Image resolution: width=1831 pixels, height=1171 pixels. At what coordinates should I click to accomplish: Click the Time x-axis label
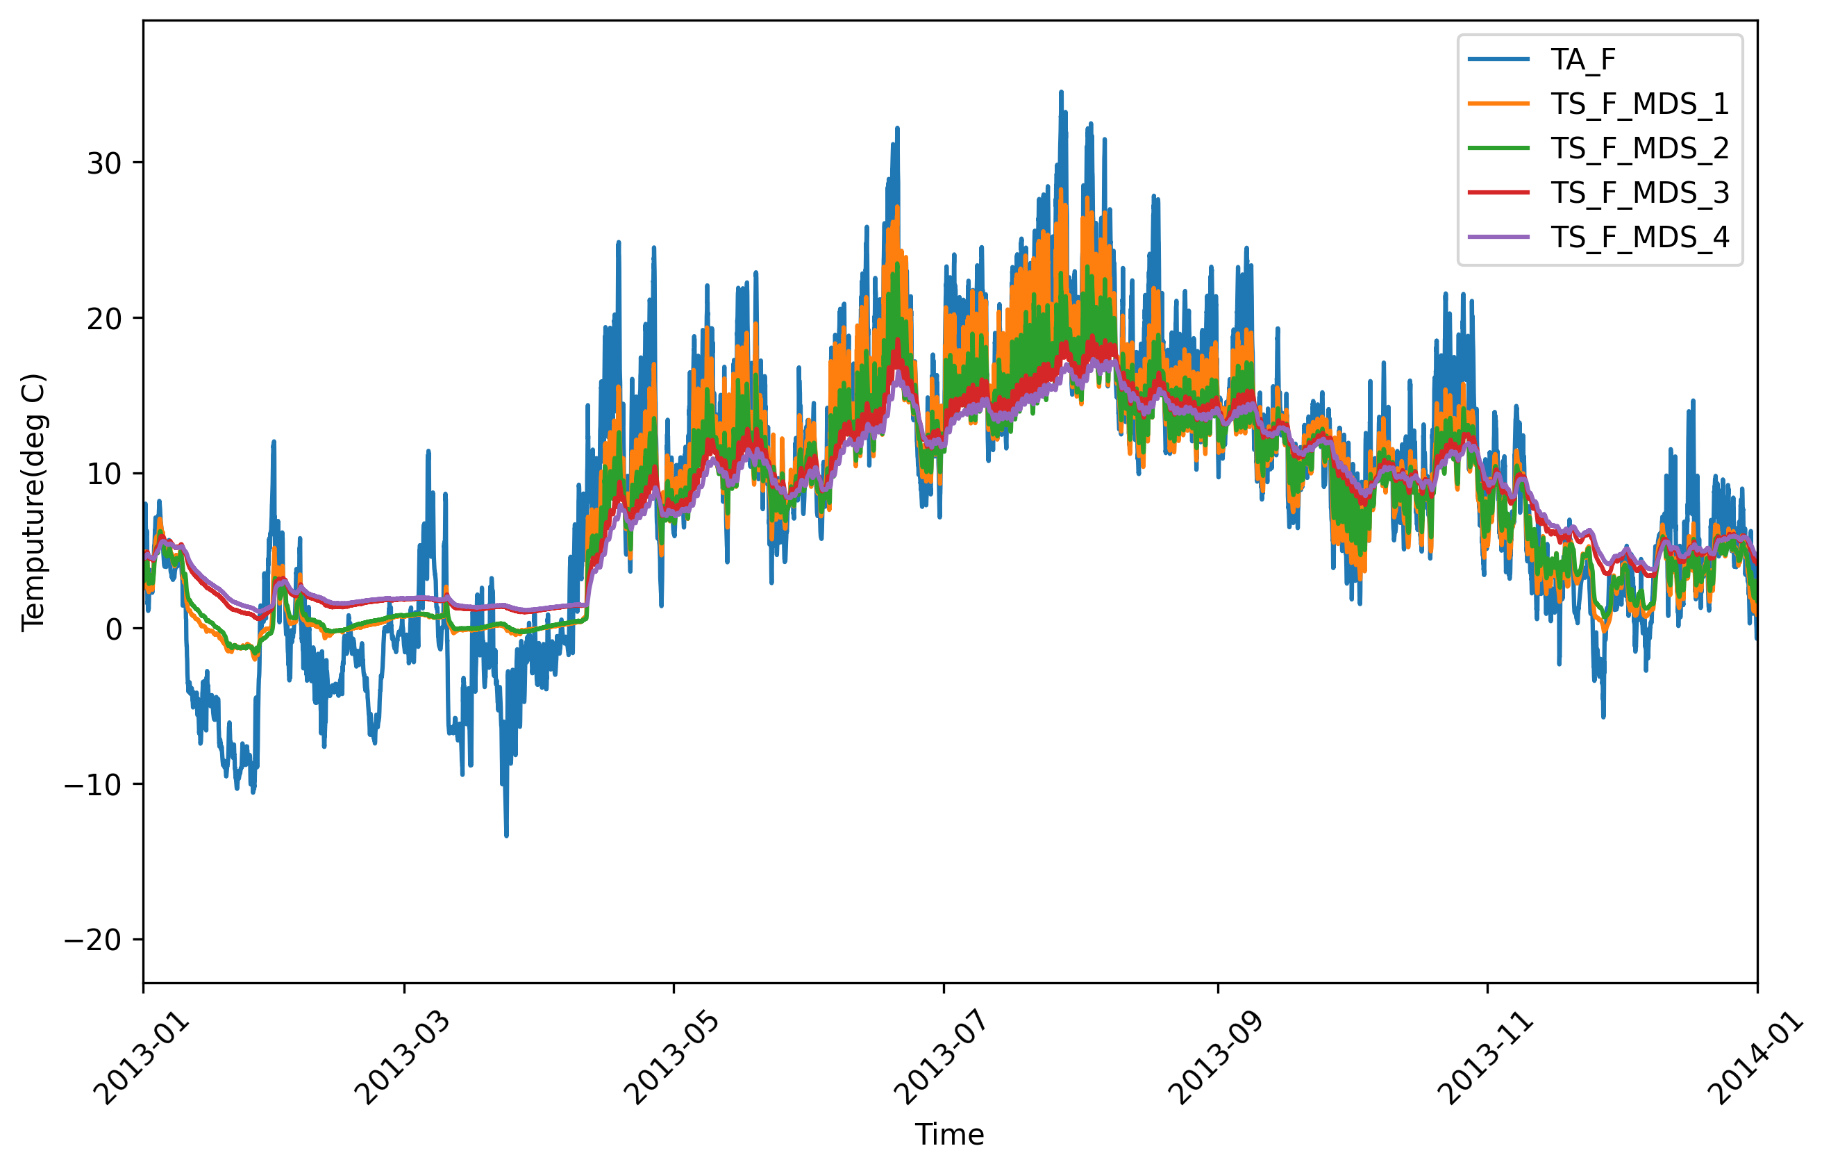pyautogui.click(x=949, y=1134)
